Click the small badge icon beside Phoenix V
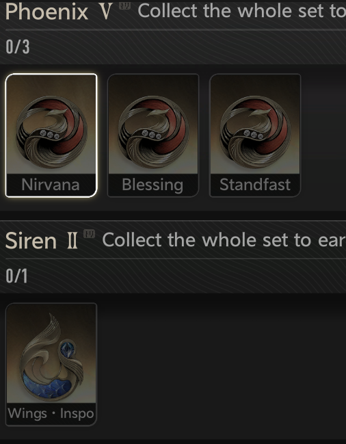Viewport: 346px width, 444px height. 124,5
